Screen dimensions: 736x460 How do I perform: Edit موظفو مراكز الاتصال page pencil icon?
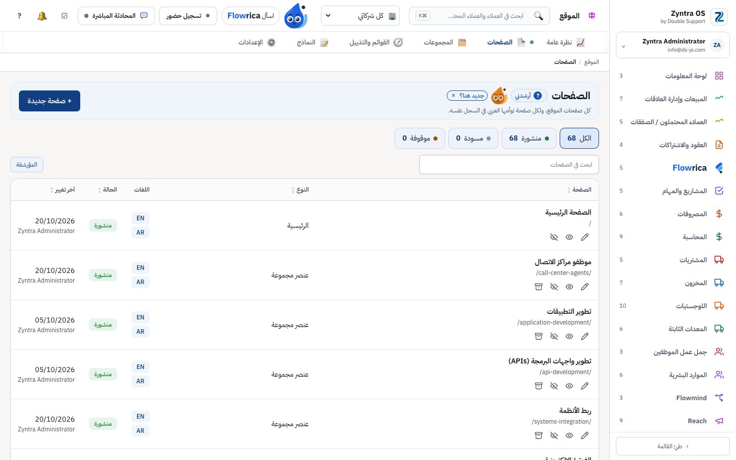pos(585,287)
